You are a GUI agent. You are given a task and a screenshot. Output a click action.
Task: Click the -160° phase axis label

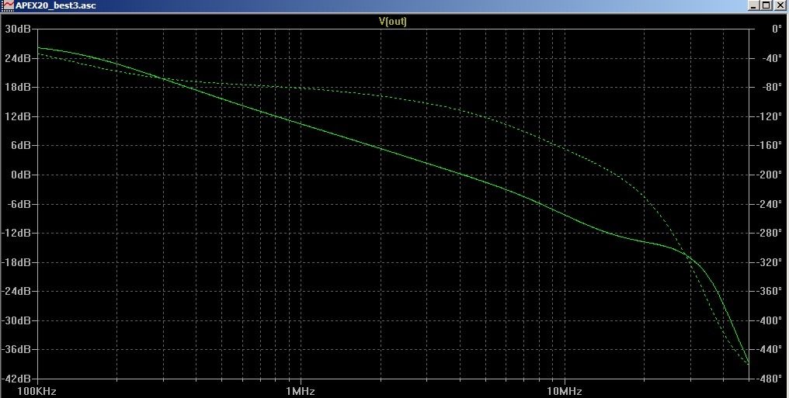point(770,146)
